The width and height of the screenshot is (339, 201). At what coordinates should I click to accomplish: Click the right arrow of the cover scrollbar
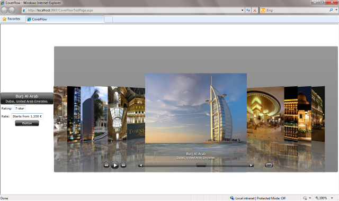coord(251,166)
